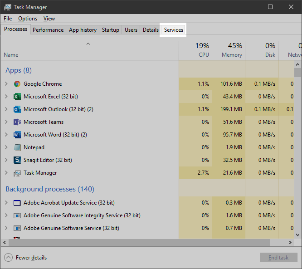
Task: Switch to the Performance tab
Action: [48, 30]
